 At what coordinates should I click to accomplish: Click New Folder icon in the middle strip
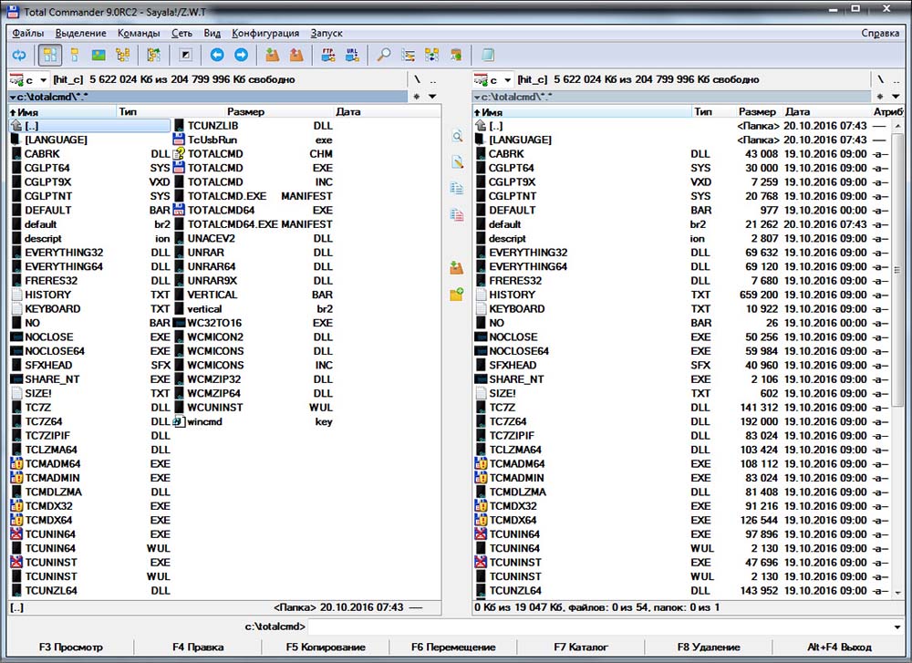[457, 295]
